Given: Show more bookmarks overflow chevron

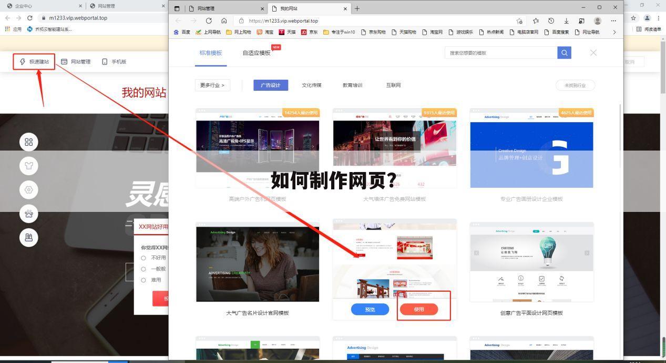Looking at the screenshot, I should click(614, 32).
